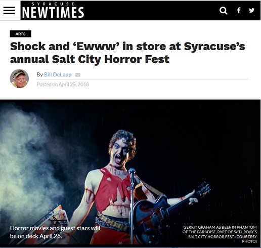The height and width of the screenshot is (248, 261).
Task: Click empty black header bar area
Action: 152,11
